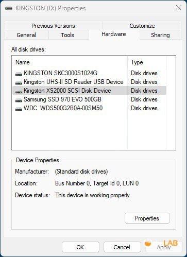Click the "Bus Number 0, Target Id 0, LUN 0" location
The height and width of the screenshot is (257, 187).
pos(97,183)
